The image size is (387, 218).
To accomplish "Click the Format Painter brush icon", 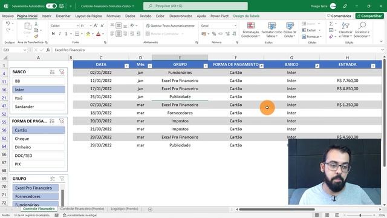I will tap(36, 36).
